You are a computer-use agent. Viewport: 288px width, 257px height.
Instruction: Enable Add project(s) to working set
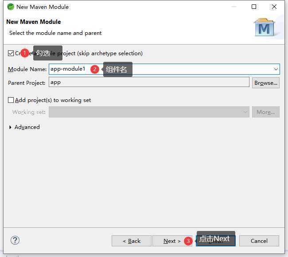point(11,100)
